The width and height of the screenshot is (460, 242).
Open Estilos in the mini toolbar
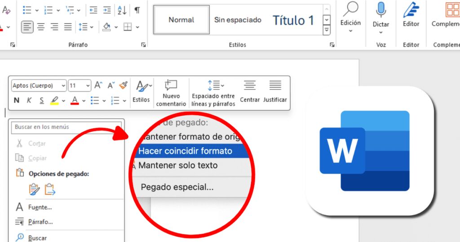pyautogui.click(x=142, y=92)
